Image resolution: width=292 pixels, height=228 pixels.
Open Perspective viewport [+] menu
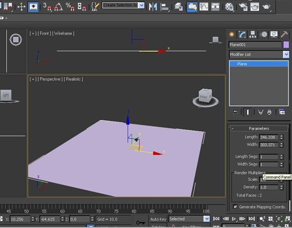33,79
